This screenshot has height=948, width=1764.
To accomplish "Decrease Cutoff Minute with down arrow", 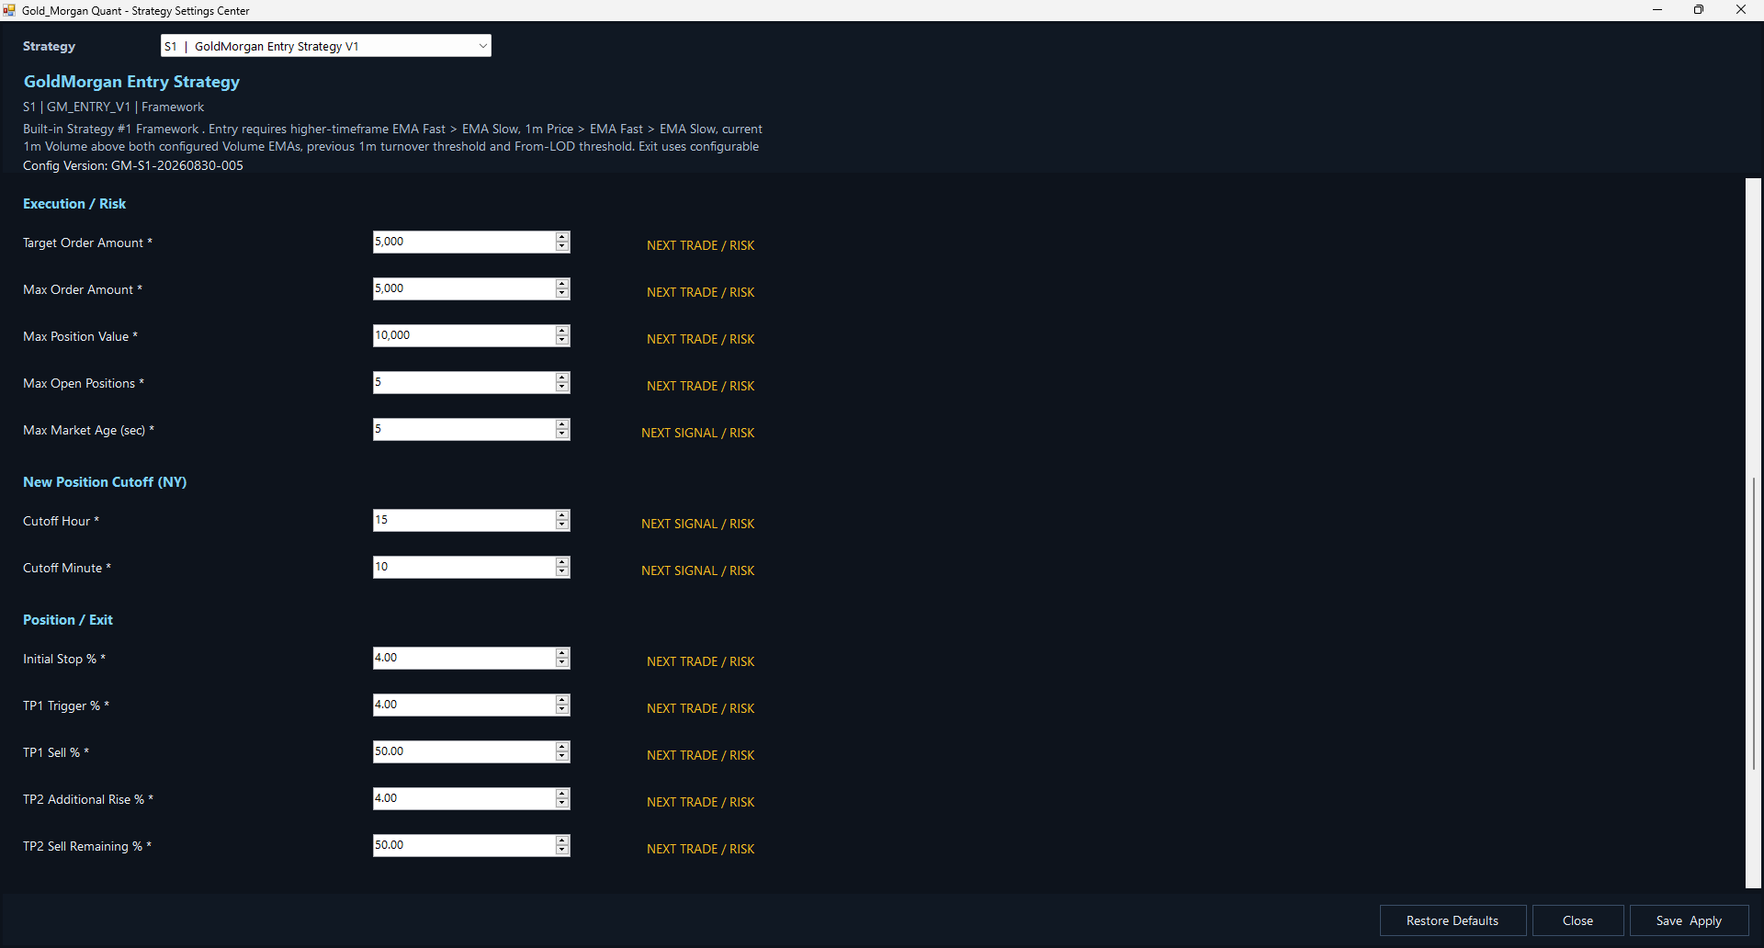I will coord(562,572).
